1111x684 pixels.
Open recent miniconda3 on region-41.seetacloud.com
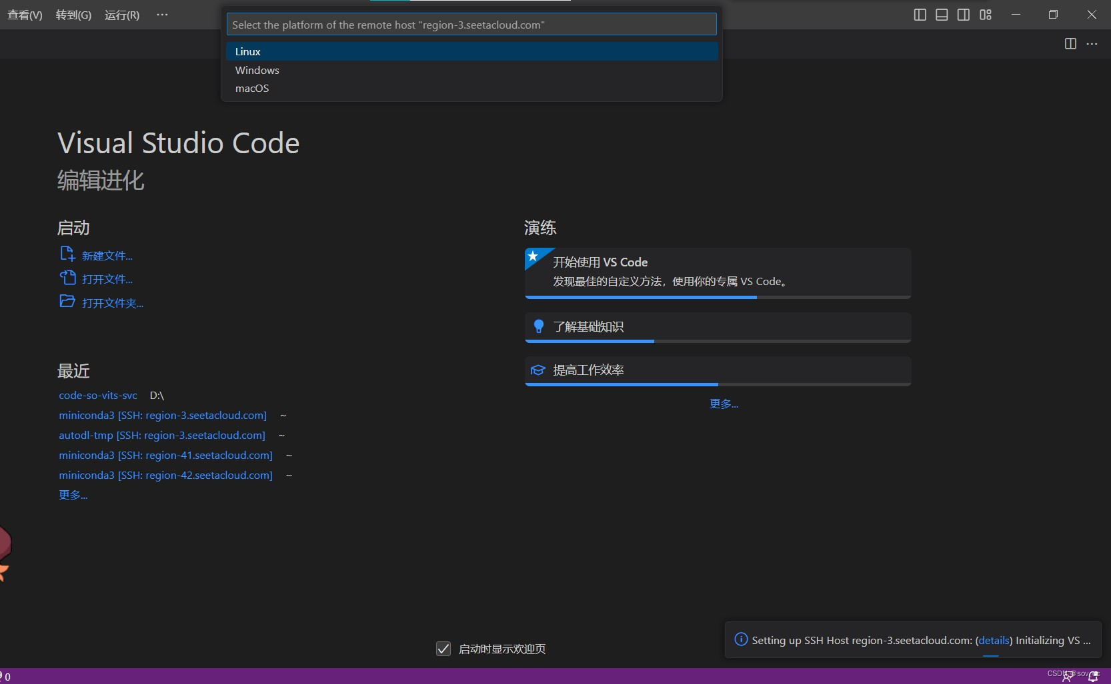coord(165,455)
